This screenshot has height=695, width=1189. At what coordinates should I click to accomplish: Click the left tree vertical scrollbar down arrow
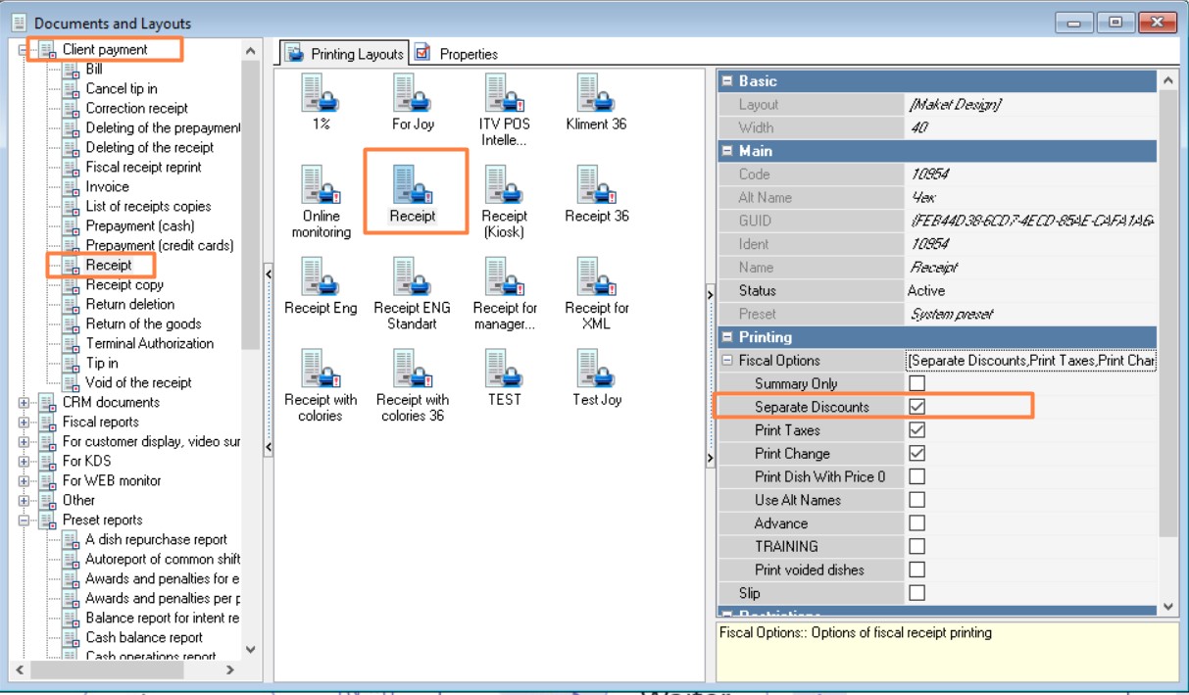[x=250, y=649]
